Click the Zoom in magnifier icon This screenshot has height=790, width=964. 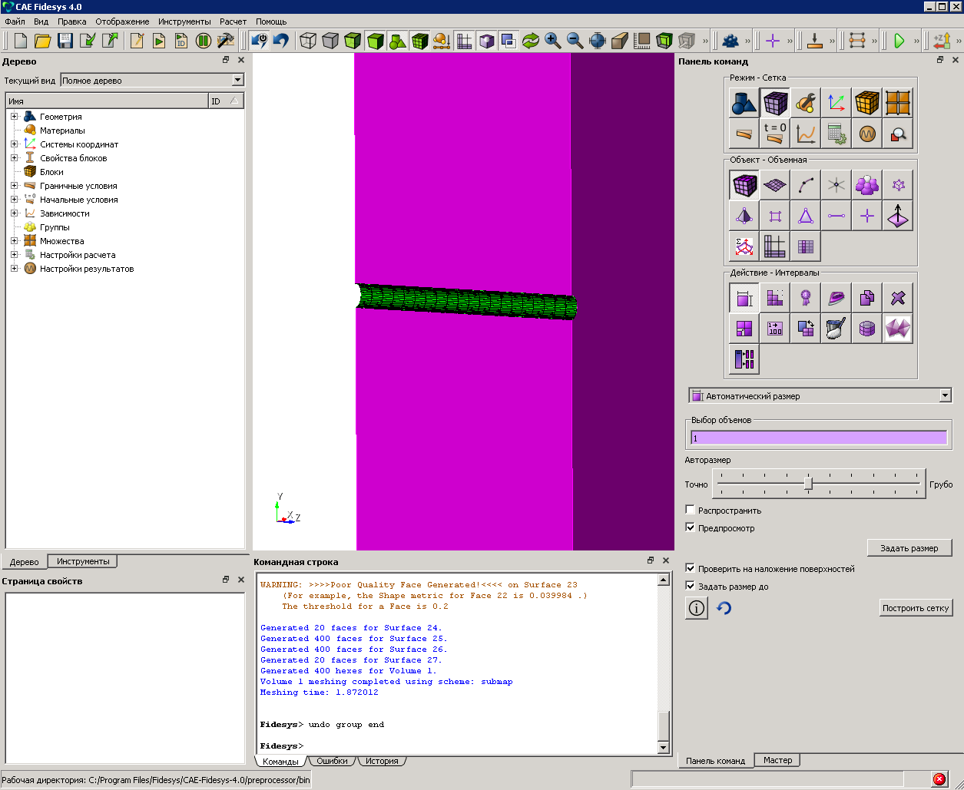tap(552, 41)
